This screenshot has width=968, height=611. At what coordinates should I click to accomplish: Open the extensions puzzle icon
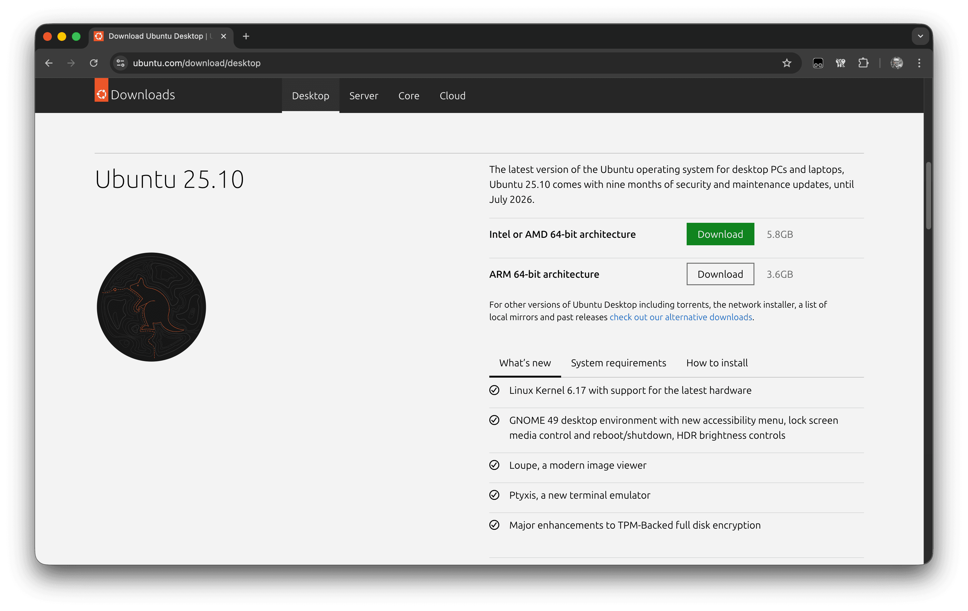click(863, 63)
